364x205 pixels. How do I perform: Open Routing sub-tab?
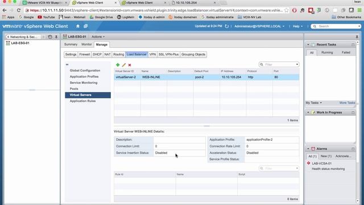coord(119,55)
